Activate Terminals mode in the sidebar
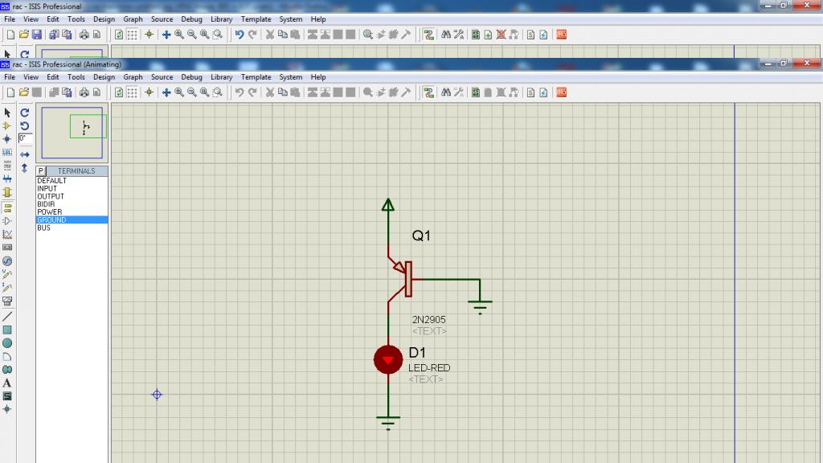The width and height of the screenshot is (823, 463). (x=6, y=208)
